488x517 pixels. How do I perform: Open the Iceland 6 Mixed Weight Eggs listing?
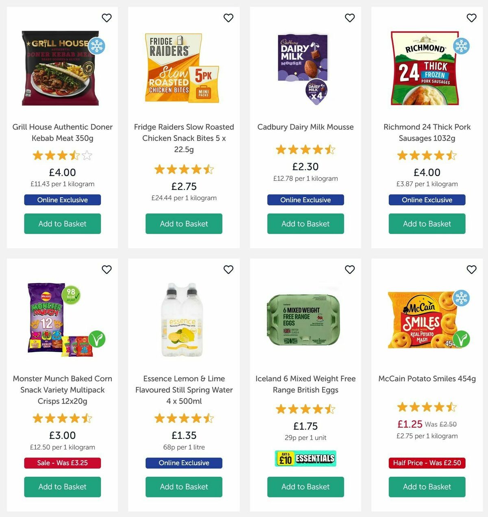click(x=305, y=384)
